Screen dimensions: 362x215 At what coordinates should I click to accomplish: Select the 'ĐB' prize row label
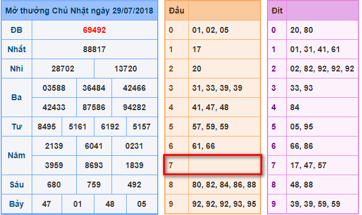tap(16, 30)
